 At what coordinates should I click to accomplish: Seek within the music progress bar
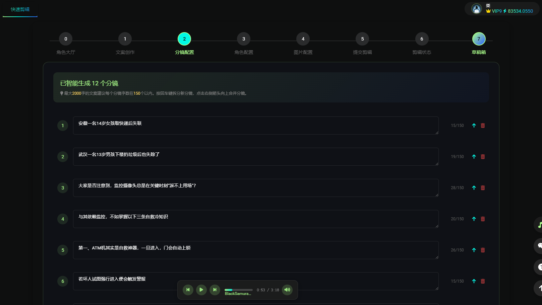click(239, 290)
